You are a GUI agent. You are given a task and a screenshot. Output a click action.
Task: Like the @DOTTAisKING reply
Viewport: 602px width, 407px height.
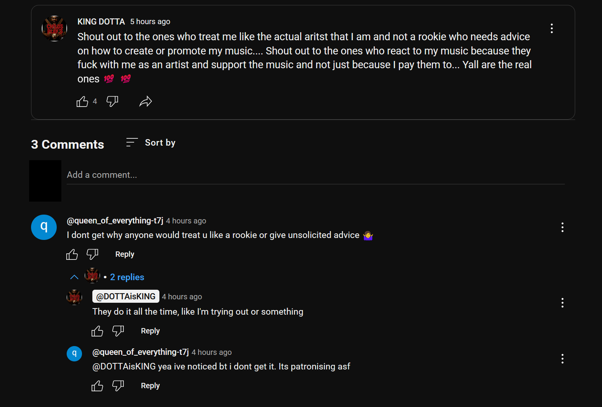pyautogui.click(x=97, y=331)
